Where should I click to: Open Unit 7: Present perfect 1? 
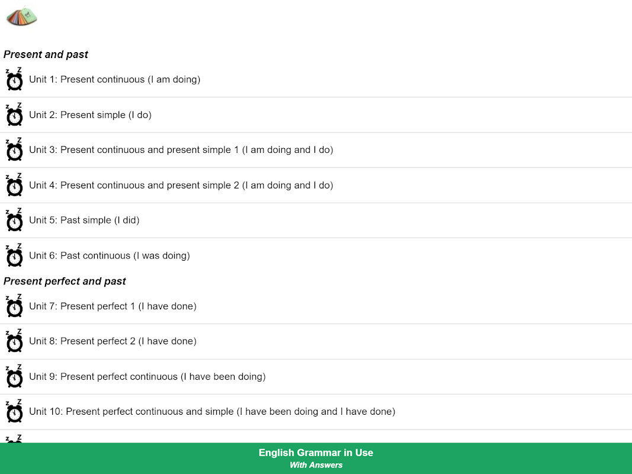click(x=113, y=306)
